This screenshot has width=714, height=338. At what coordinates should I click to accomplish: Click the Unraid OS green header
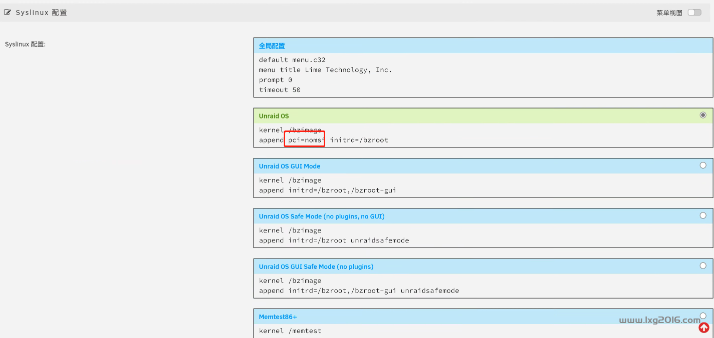point(483,115)
